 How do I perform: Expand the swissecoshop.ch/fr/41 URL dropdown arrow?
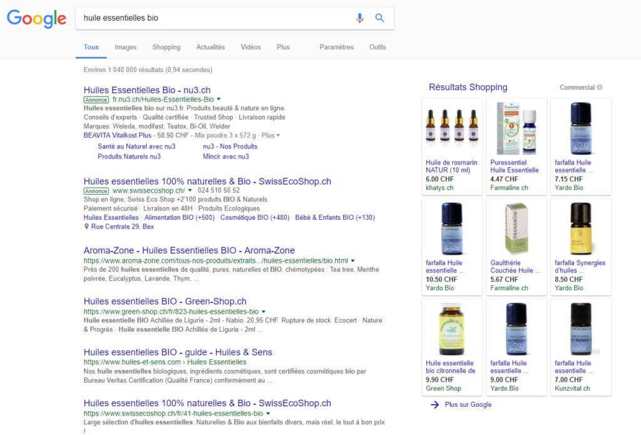(268, 414)
